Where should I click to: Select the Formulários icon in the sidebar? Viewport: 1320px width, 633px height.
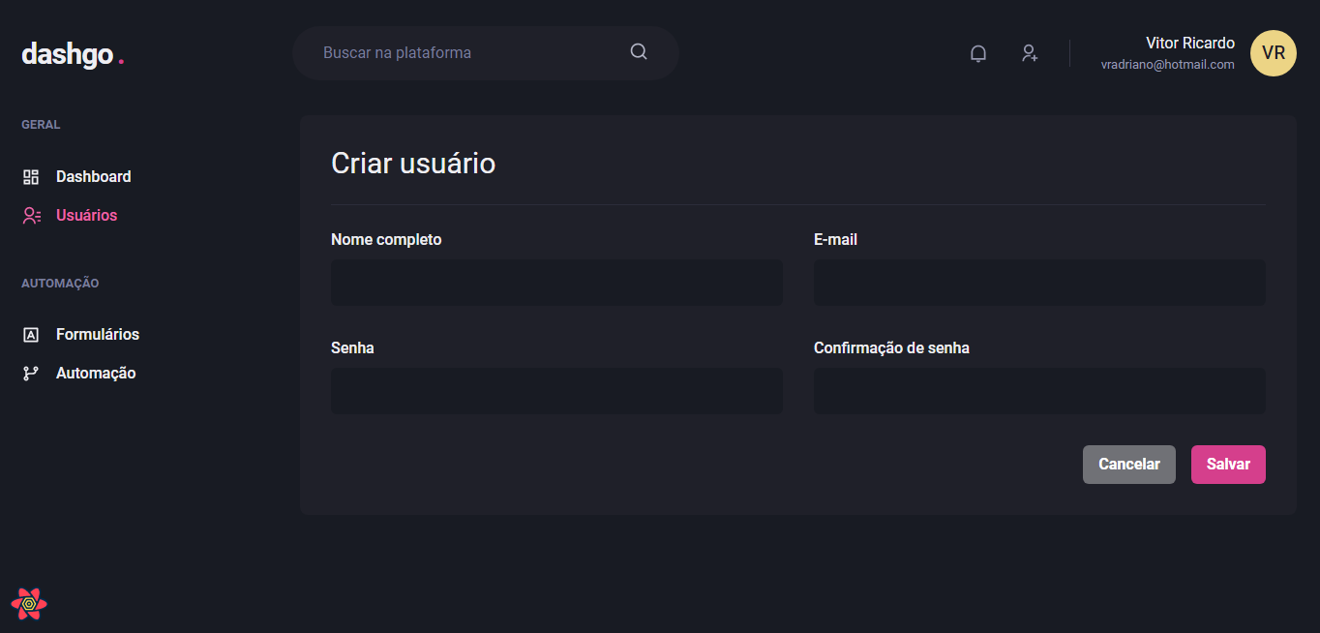(30, 334)
